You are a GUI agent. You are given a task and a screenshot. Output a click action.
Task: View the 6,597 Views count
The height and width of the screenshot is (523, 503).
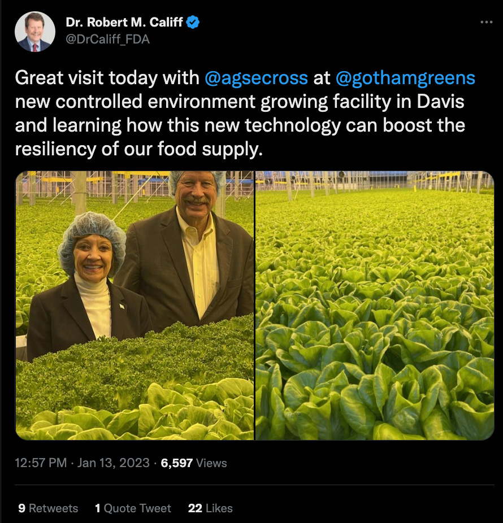(194, 463)
